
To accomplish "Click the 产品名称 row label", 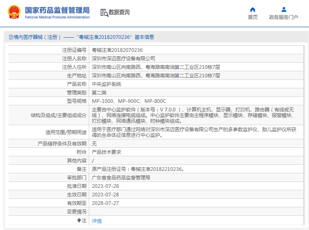I will [77, 84].
